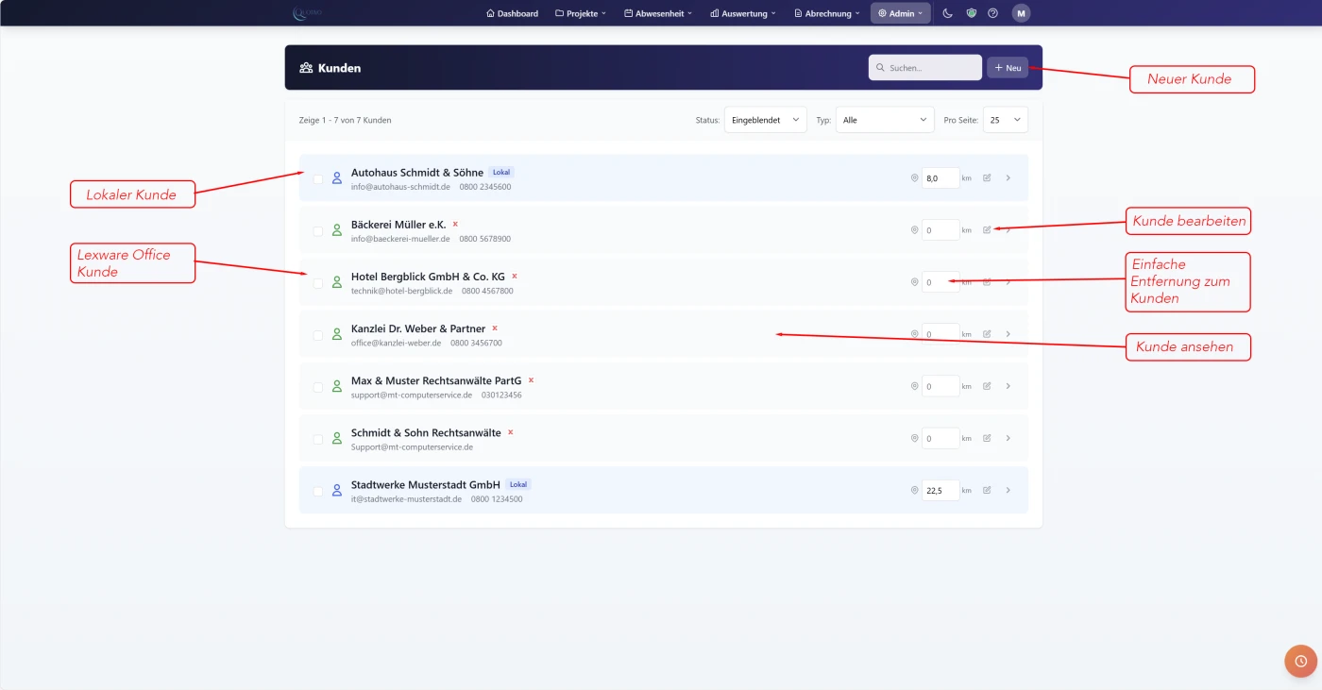
Task: Check the checkbox for Stadtwerke Musterstadt GmbH
Action: pos(317,490)
